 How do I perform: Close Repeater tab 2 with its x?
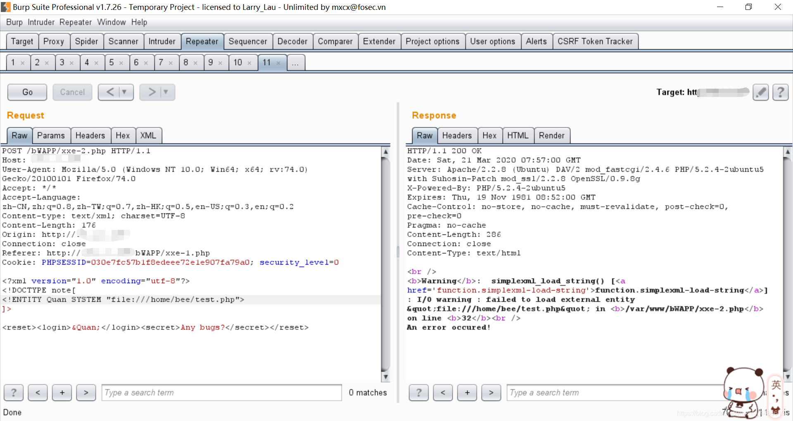pos(47,63)
